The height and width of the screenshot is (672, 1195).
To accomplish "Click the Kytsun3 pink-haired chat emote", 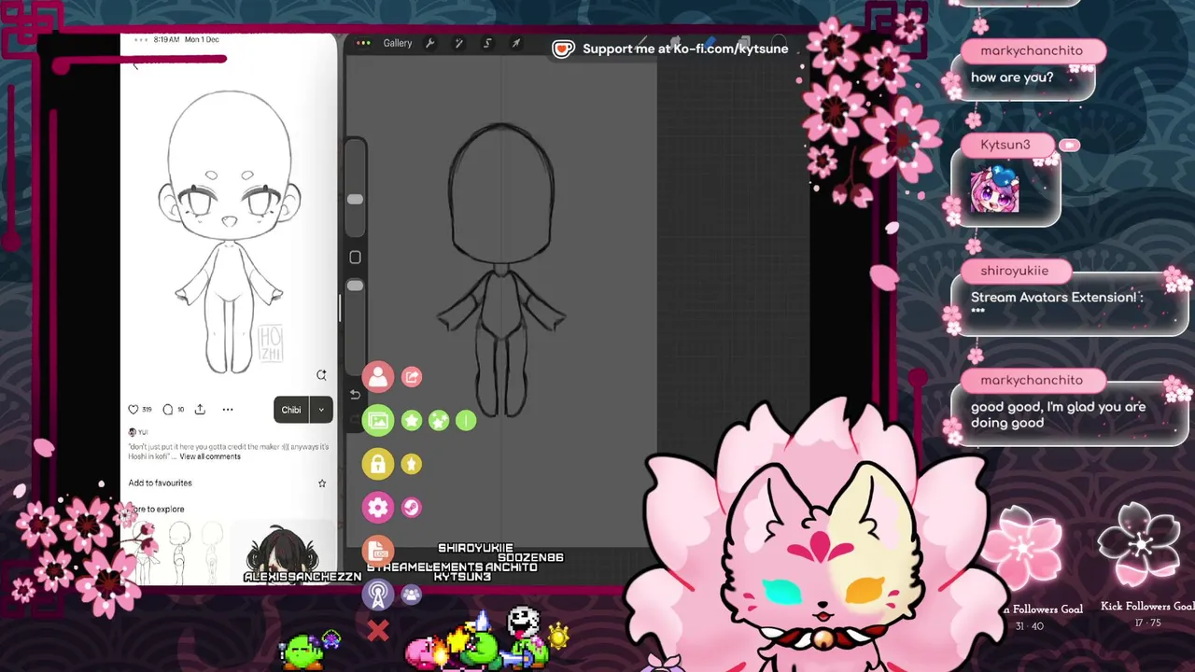I will point(994,190).
